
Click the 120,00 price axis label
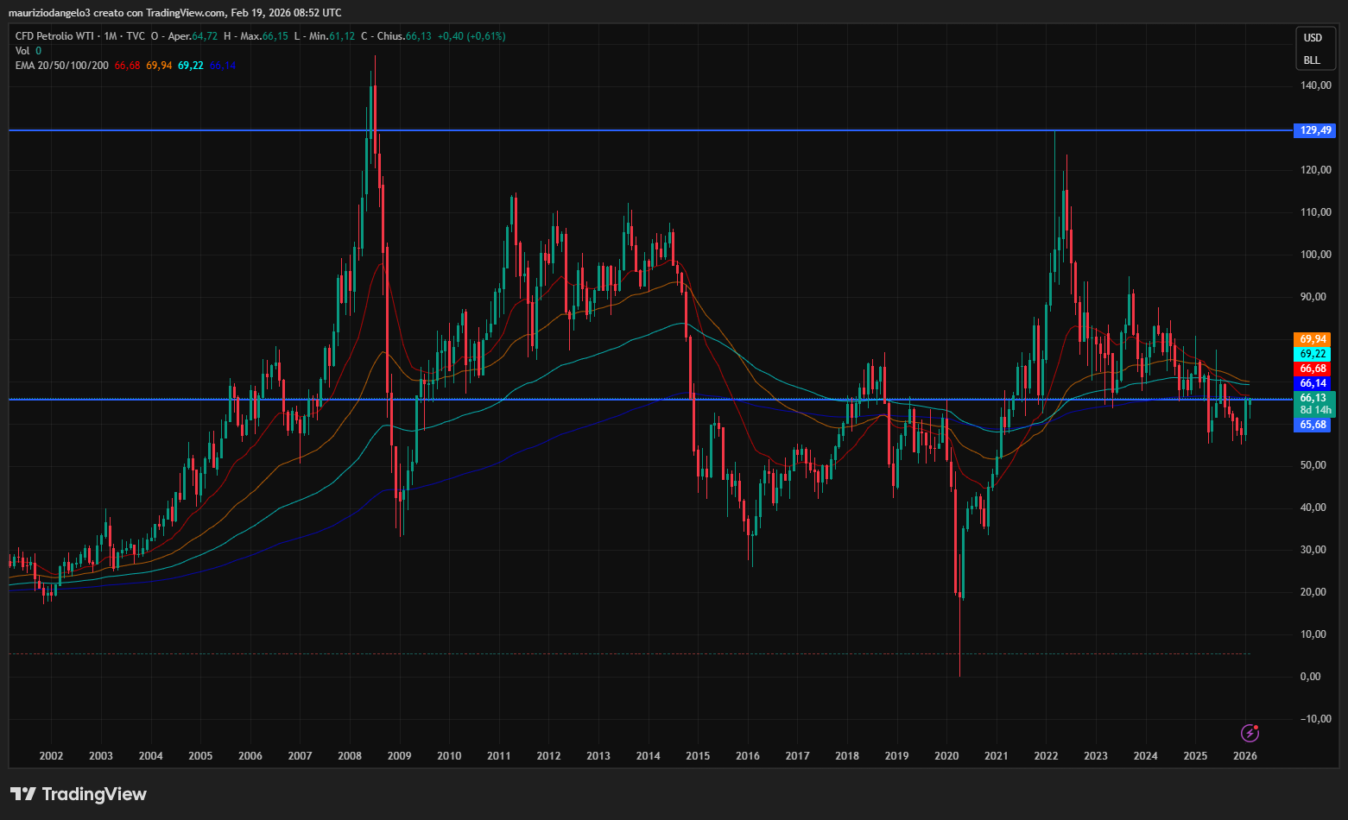coord(1316,170)
